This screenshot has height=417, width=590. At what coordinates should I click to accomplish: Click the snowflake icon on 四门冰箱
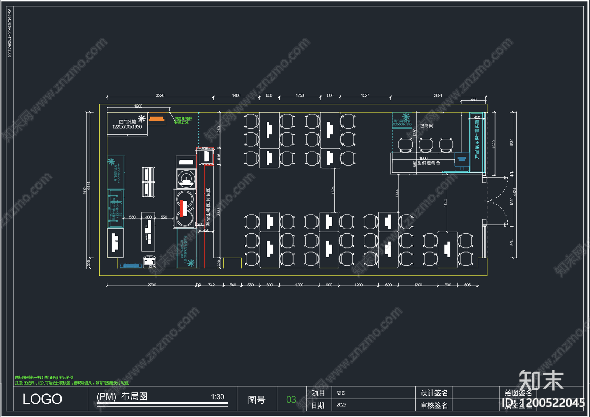142,118
